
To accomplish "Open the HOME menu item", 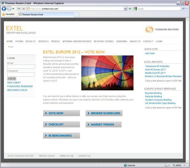I will (x=9, y=41).
